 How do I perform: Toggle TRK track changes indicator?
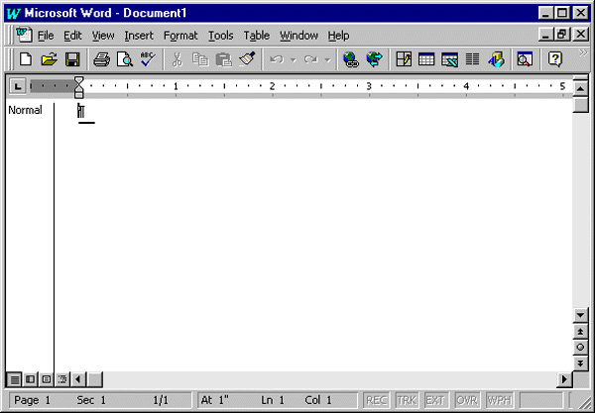[x=407, y=400]
